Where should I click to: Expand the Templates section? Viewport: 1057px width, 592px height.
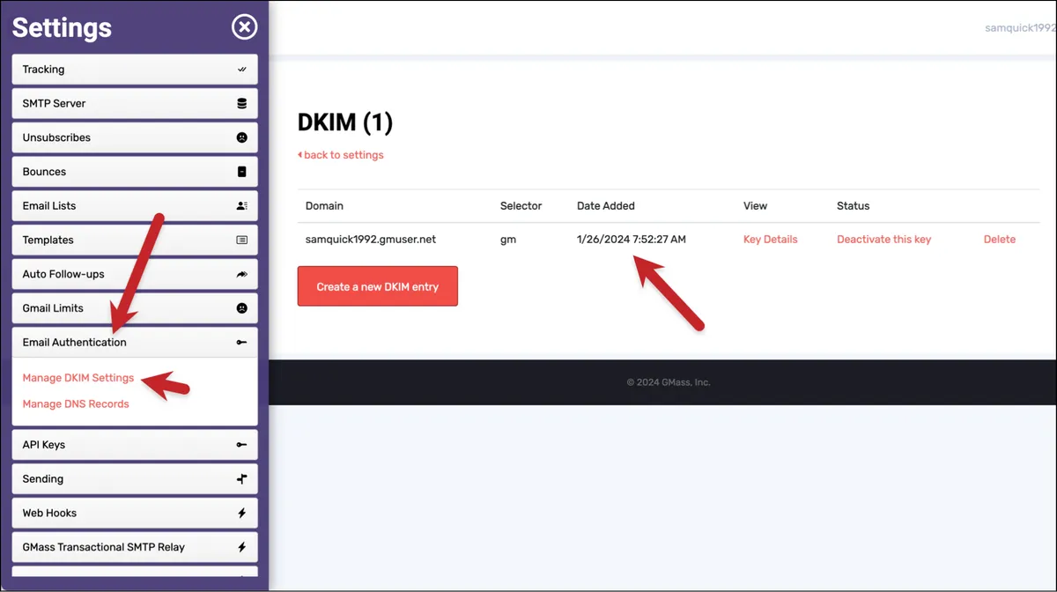click(135, 240)
